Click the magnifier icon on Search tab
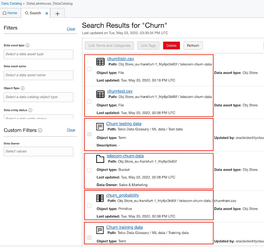Screen dimensions: 264x248 [x=26, y=13]
